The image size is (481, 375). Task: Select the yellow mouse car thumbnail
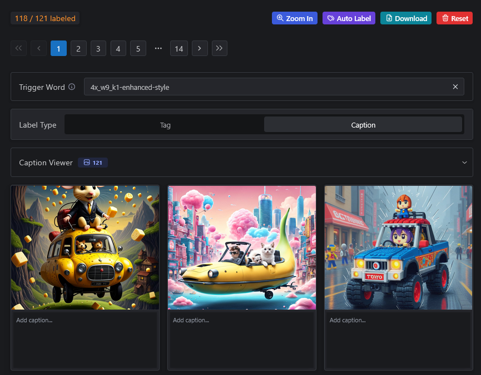[x=85, y=247]
